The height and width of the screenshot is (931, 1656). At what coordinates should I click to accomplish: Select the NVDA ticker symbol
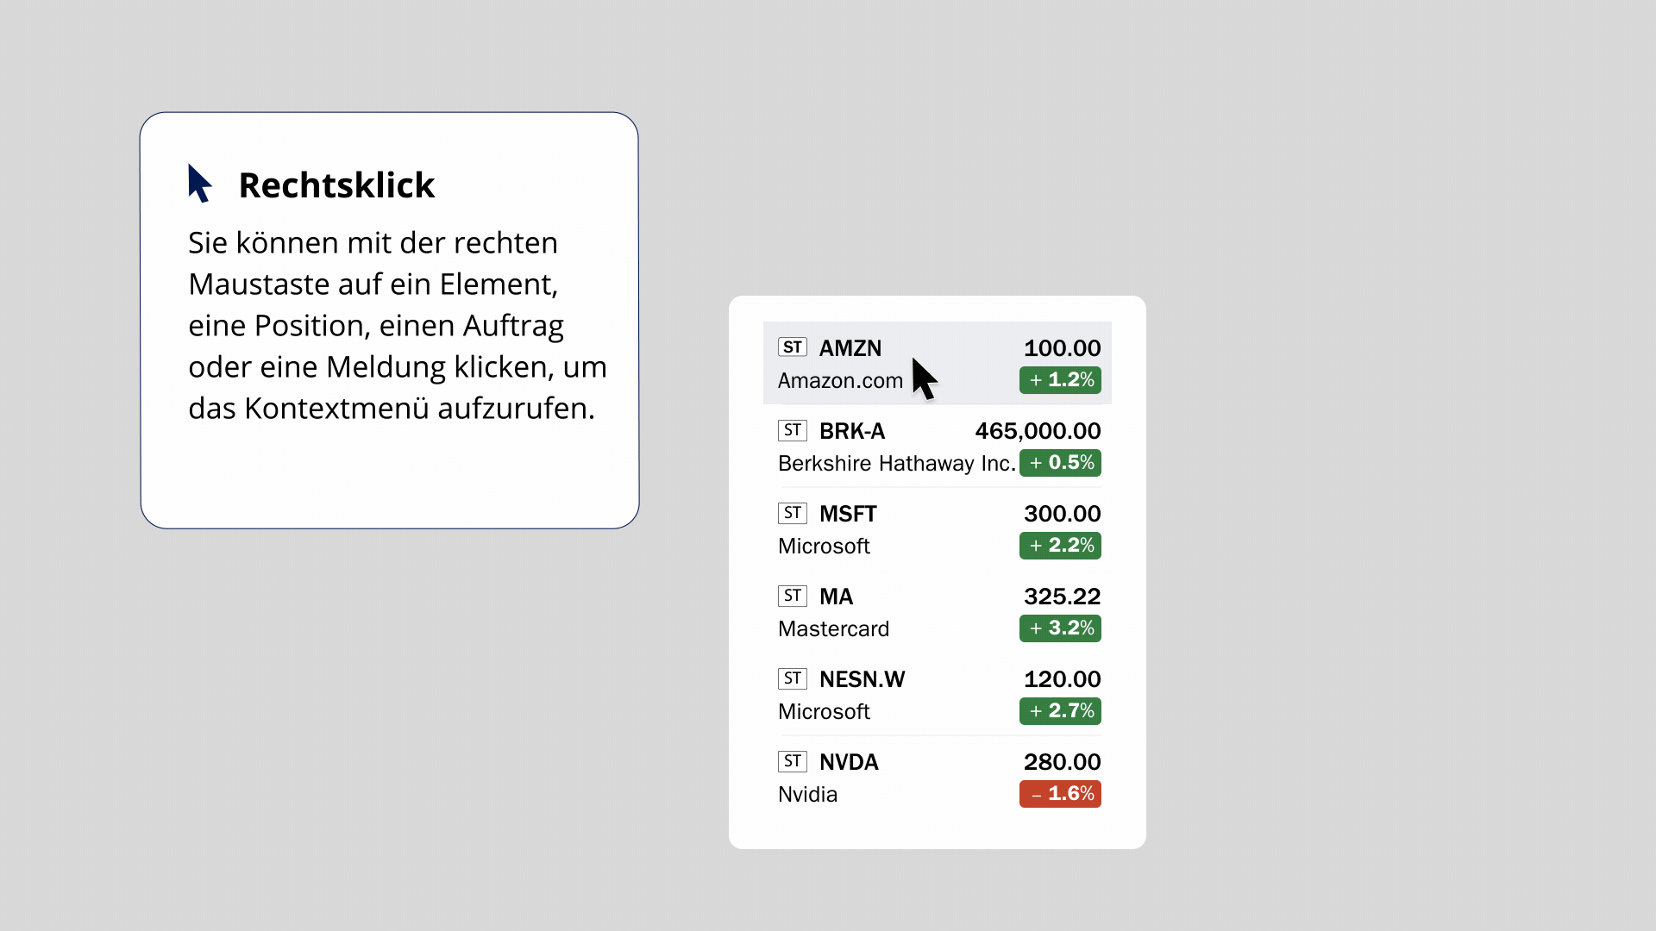(849, 762)
